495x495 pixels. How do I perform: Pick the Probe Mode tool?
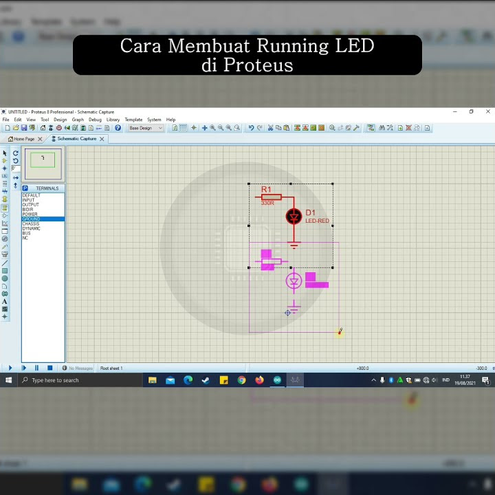(x=5, y=247)
